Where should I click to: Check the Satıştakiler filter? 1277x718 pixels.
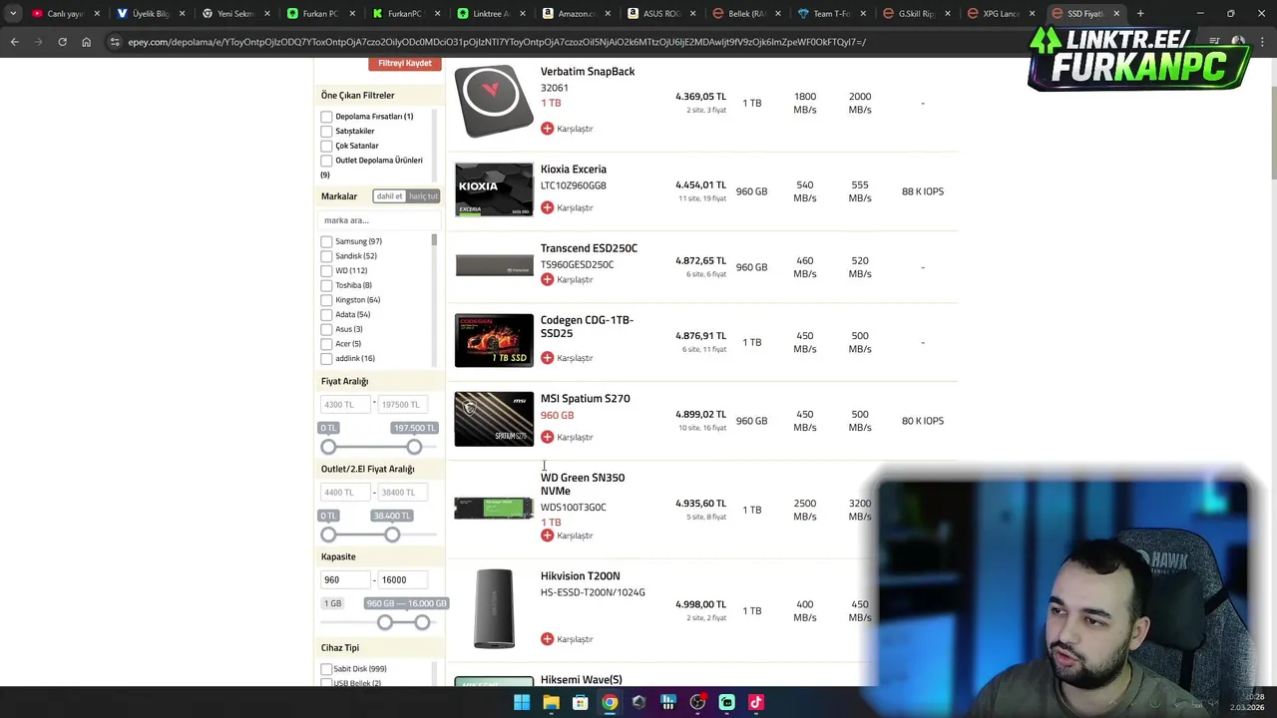[x=326, y=131]
